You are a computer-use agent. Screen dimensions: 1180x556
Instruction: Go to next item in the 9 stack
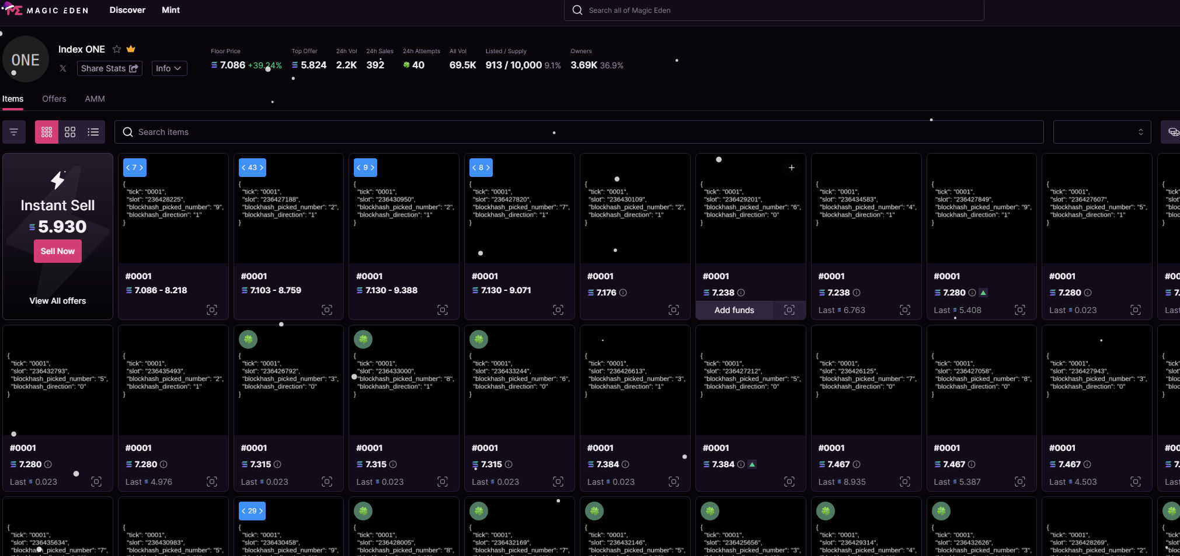pos(373,168)
